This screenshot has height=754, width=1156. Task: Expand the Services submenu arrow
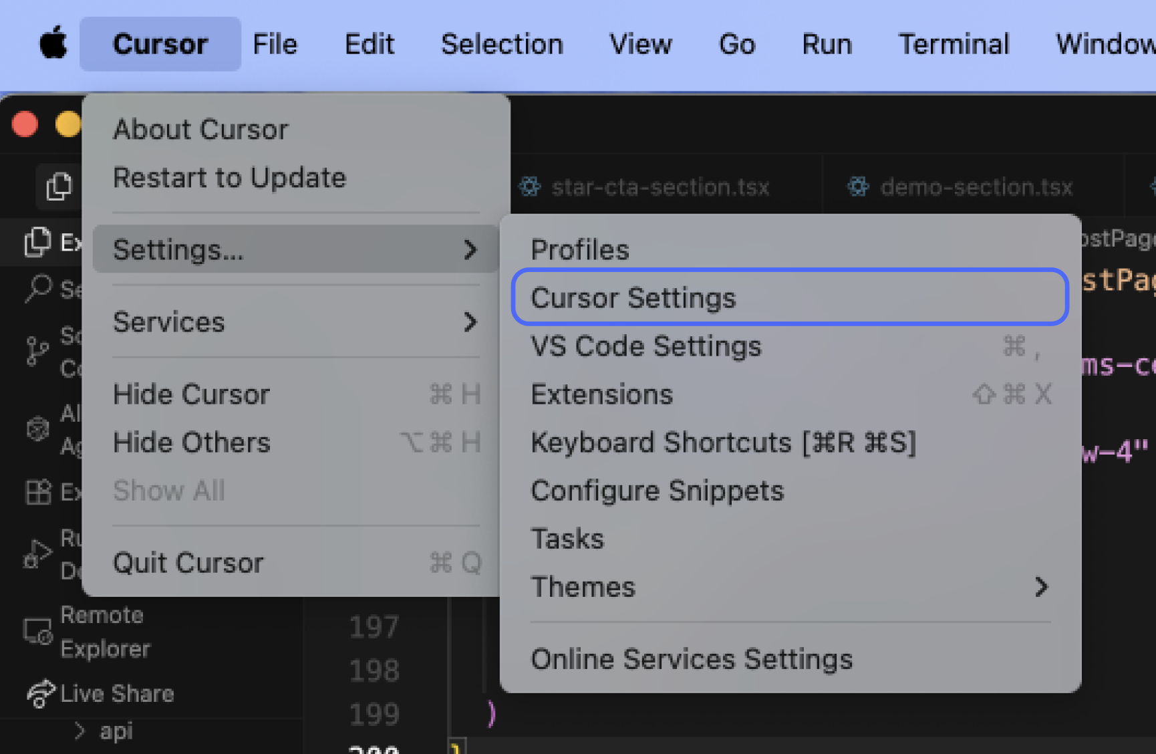pyautogui.click(x=470, y=322)
